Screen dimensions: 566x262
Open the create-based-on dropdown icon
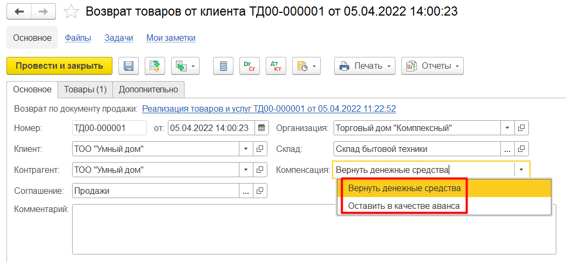pyautogui.click(x=186, y=66)
